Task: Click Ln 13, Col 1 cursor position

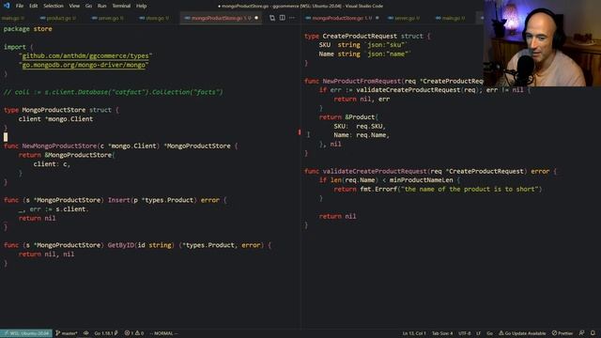Action: [414, 333]
